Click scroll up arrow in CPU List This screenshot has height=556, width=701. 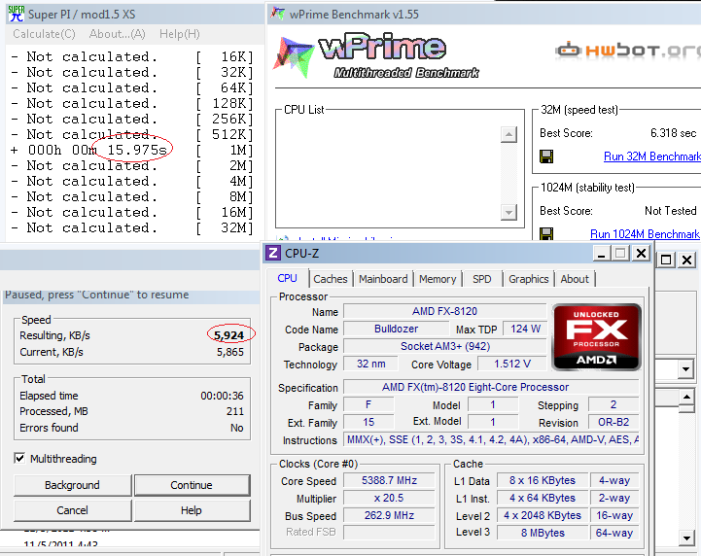(x=508, y=134)
